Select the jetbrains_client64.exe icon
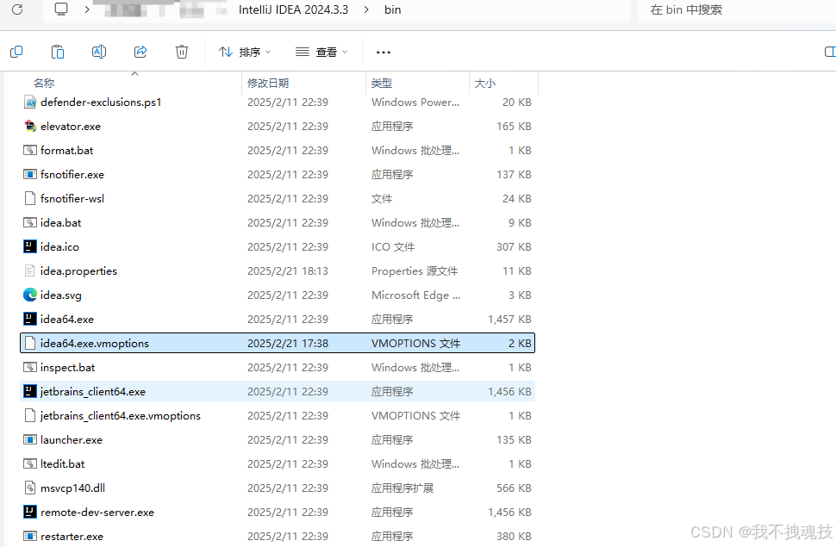Image resolution: width=836 pixels, height=547 pixels. tap(30, 391)
